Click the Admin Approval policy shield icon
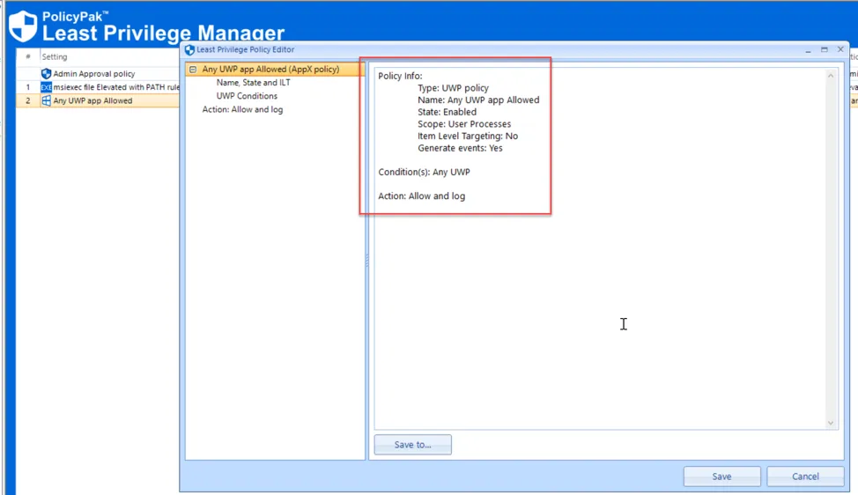Screen dimensions: 858x495 tap(47, 74)
